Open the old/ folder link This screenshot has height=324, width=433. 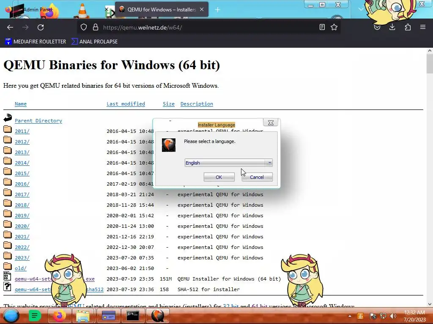21,268
